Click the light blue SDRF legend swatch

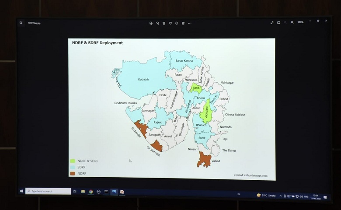(x=73, y=168)
